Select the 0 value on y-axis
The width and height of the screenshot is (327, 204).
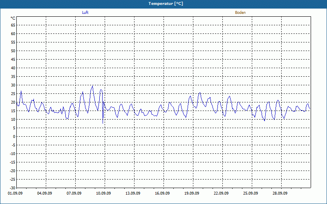[14, 137]
